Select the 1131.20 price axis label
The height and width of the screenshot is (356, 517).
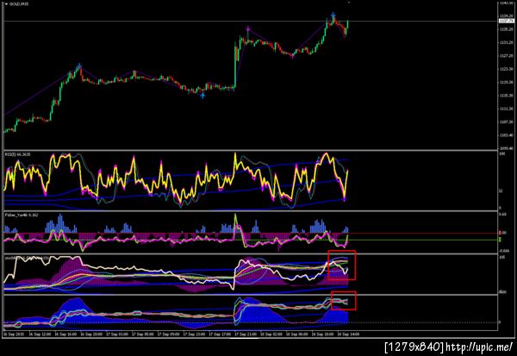(506, 42)
